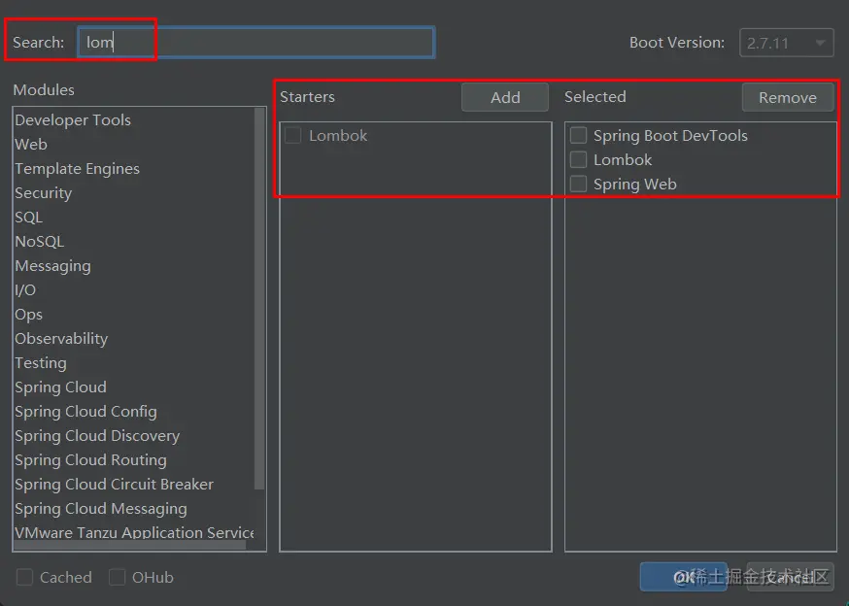
Task: Select the Security module
Action: 44,193
